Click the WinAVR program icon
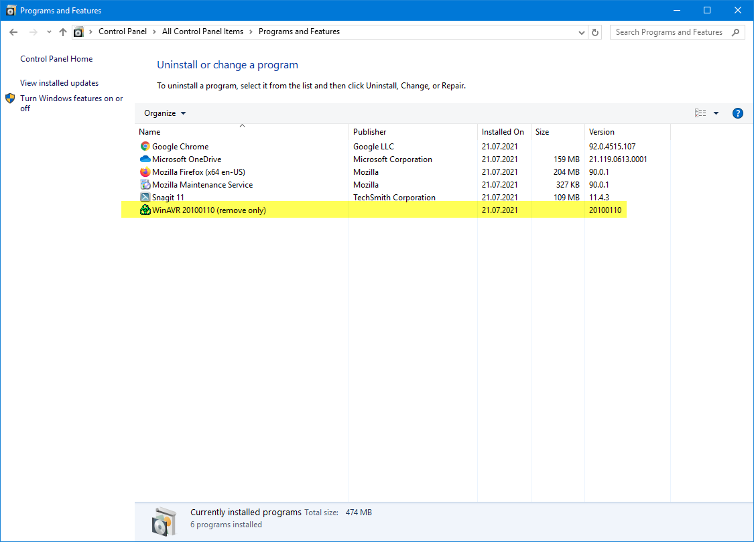 (x=145, y=210)
